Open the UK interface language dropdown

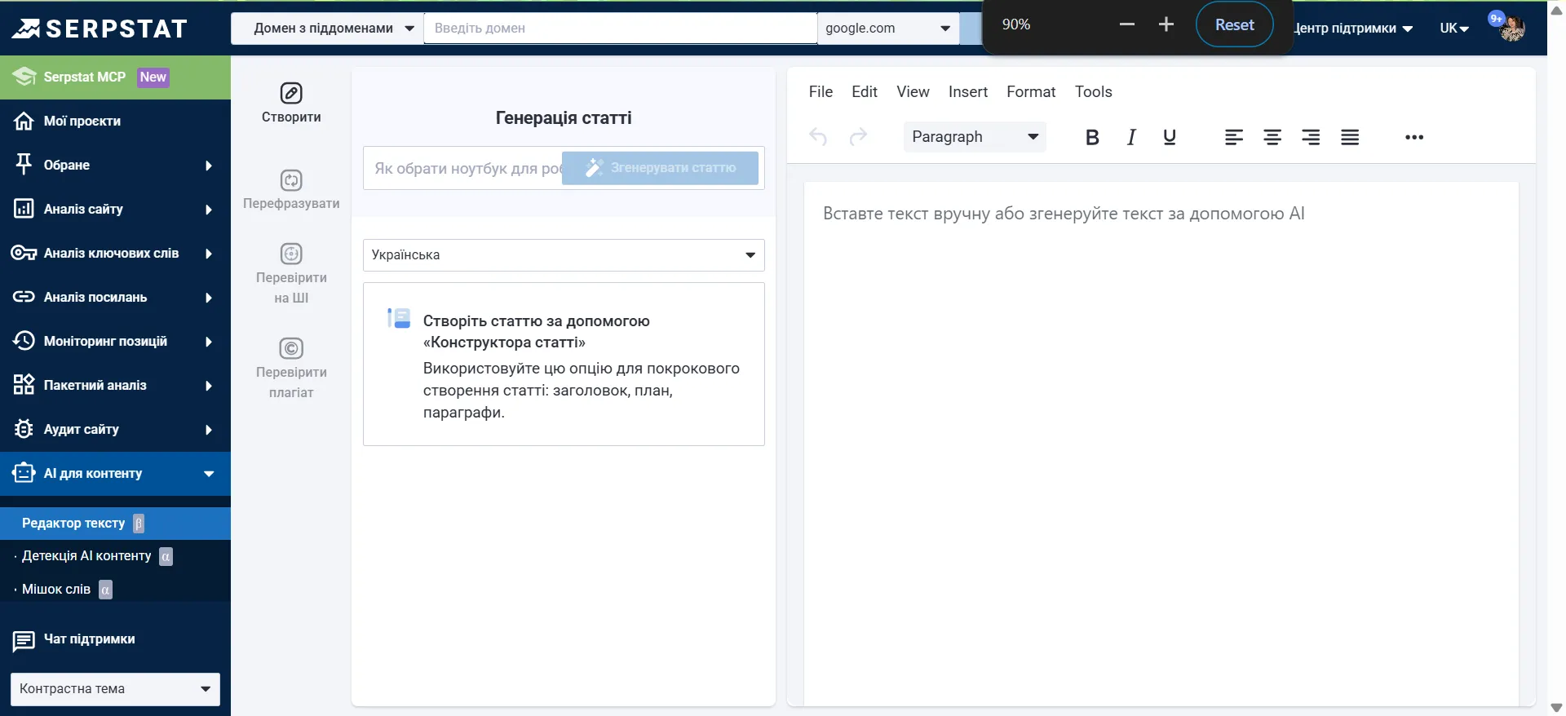coord(1454,29)
